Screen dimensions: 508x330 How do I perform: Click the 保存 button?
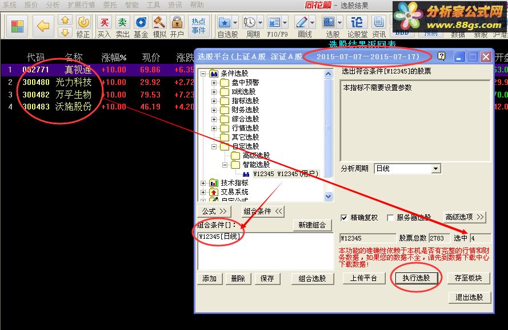point(267,278)
